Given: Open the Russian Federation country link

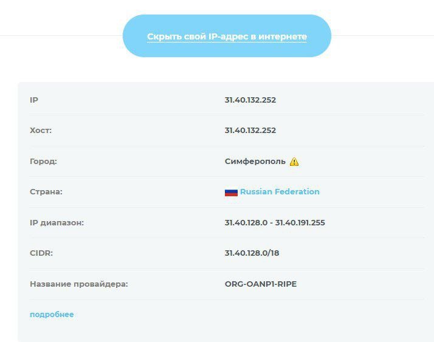Looking at the screenshot, I should [280, 192].
